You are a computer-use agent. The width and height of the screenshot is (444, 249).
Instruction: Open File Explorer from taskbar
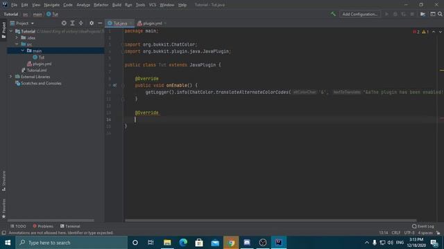(167, 243)
